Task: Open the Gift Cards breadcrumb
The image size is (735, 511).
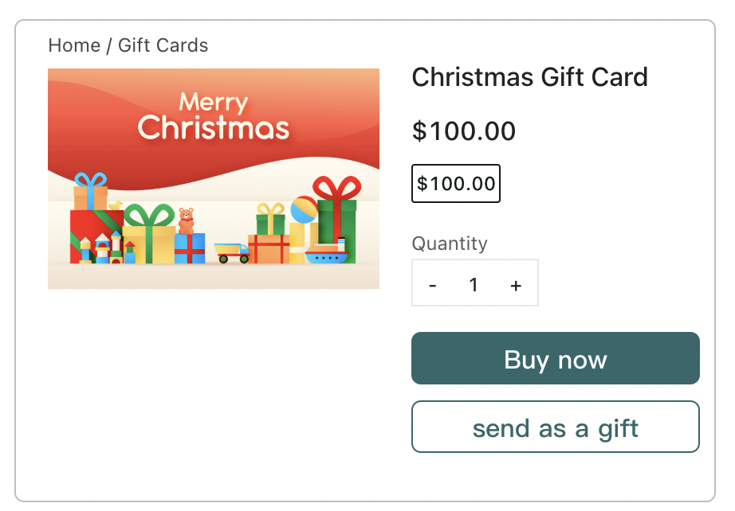Action: click(x=163, y=45)
